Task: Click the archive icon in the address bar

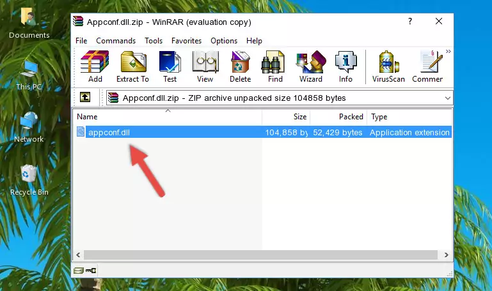Action: (113, 98)
